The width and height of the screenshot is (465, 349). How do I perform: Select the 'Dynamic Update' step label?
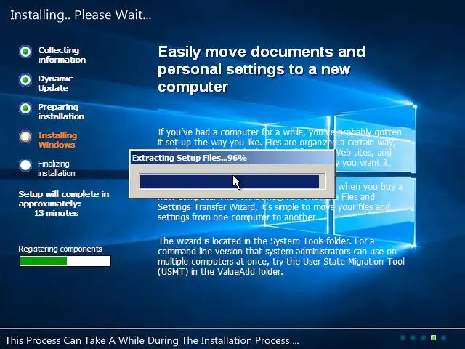coord(55,83)
